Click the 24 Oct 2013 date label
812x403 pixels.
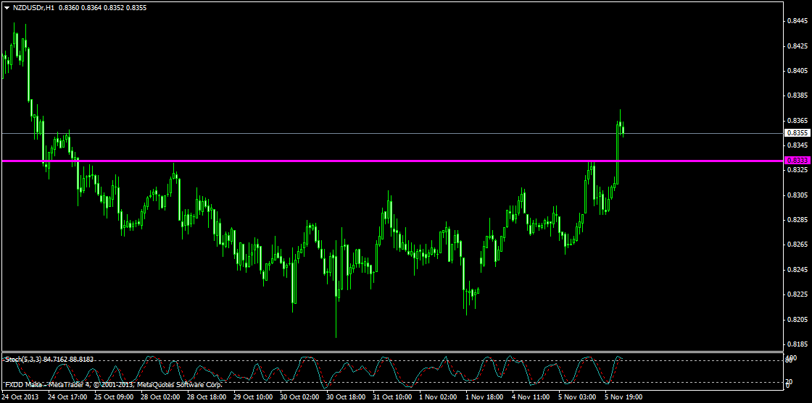coord(21,397)
